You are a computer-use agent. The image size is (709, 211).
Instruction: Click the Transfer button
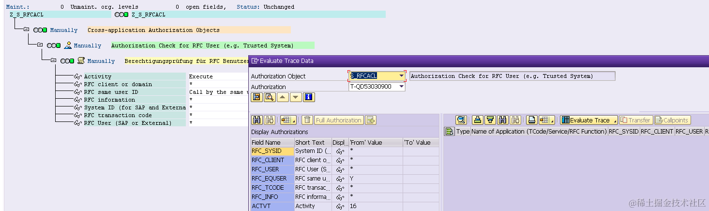click(635, 120)
